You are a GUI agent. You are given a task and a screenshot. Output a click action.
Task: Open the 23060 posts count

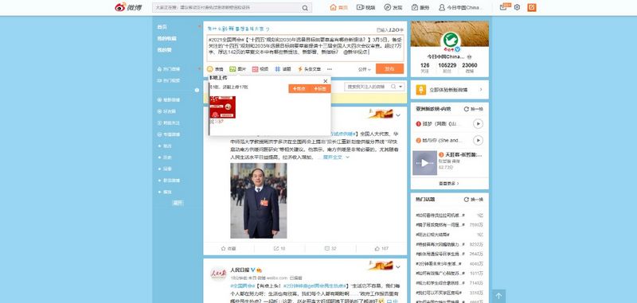pyautogui.click(x=470, y=68)
